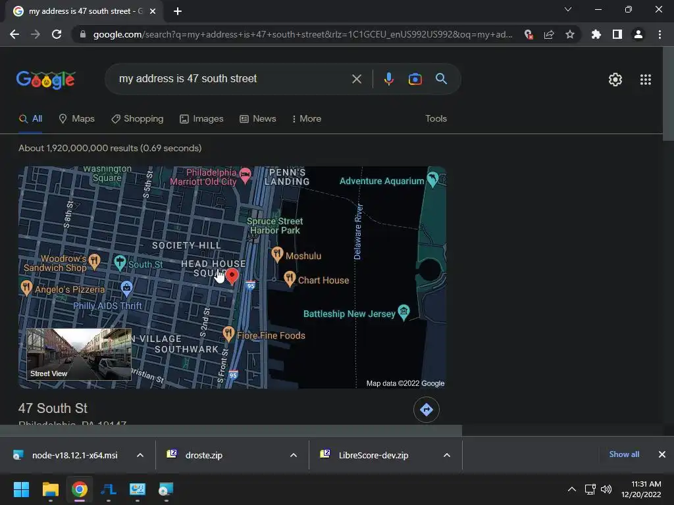Viewport: 674px width, 505px height.
Task: Open Chrome tab search chevron
Action: point(568,9)
